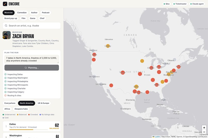Click the Houston crowded map marker
Image resolution: width=208 pixels, height=138 pixels.
point(139,92)
